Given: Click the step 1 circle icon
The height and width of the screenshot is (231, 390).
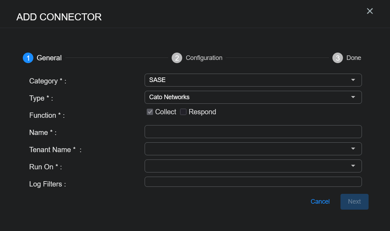Looking at the screenshot, I should click(28, 58).
